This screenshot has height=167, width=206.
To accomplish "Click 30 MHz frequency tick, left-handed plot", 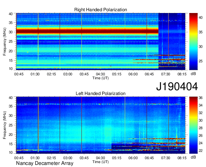I will pos(11,116).
